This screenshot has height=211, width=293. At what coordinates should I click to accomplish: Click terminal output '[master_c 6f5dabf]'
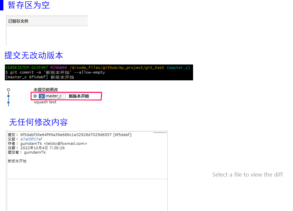tap(27, 77)
